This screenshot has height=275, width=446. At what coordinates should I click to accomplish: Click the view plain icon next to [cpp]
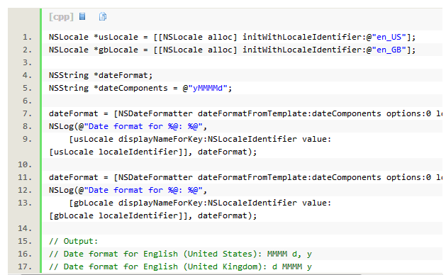82,16
